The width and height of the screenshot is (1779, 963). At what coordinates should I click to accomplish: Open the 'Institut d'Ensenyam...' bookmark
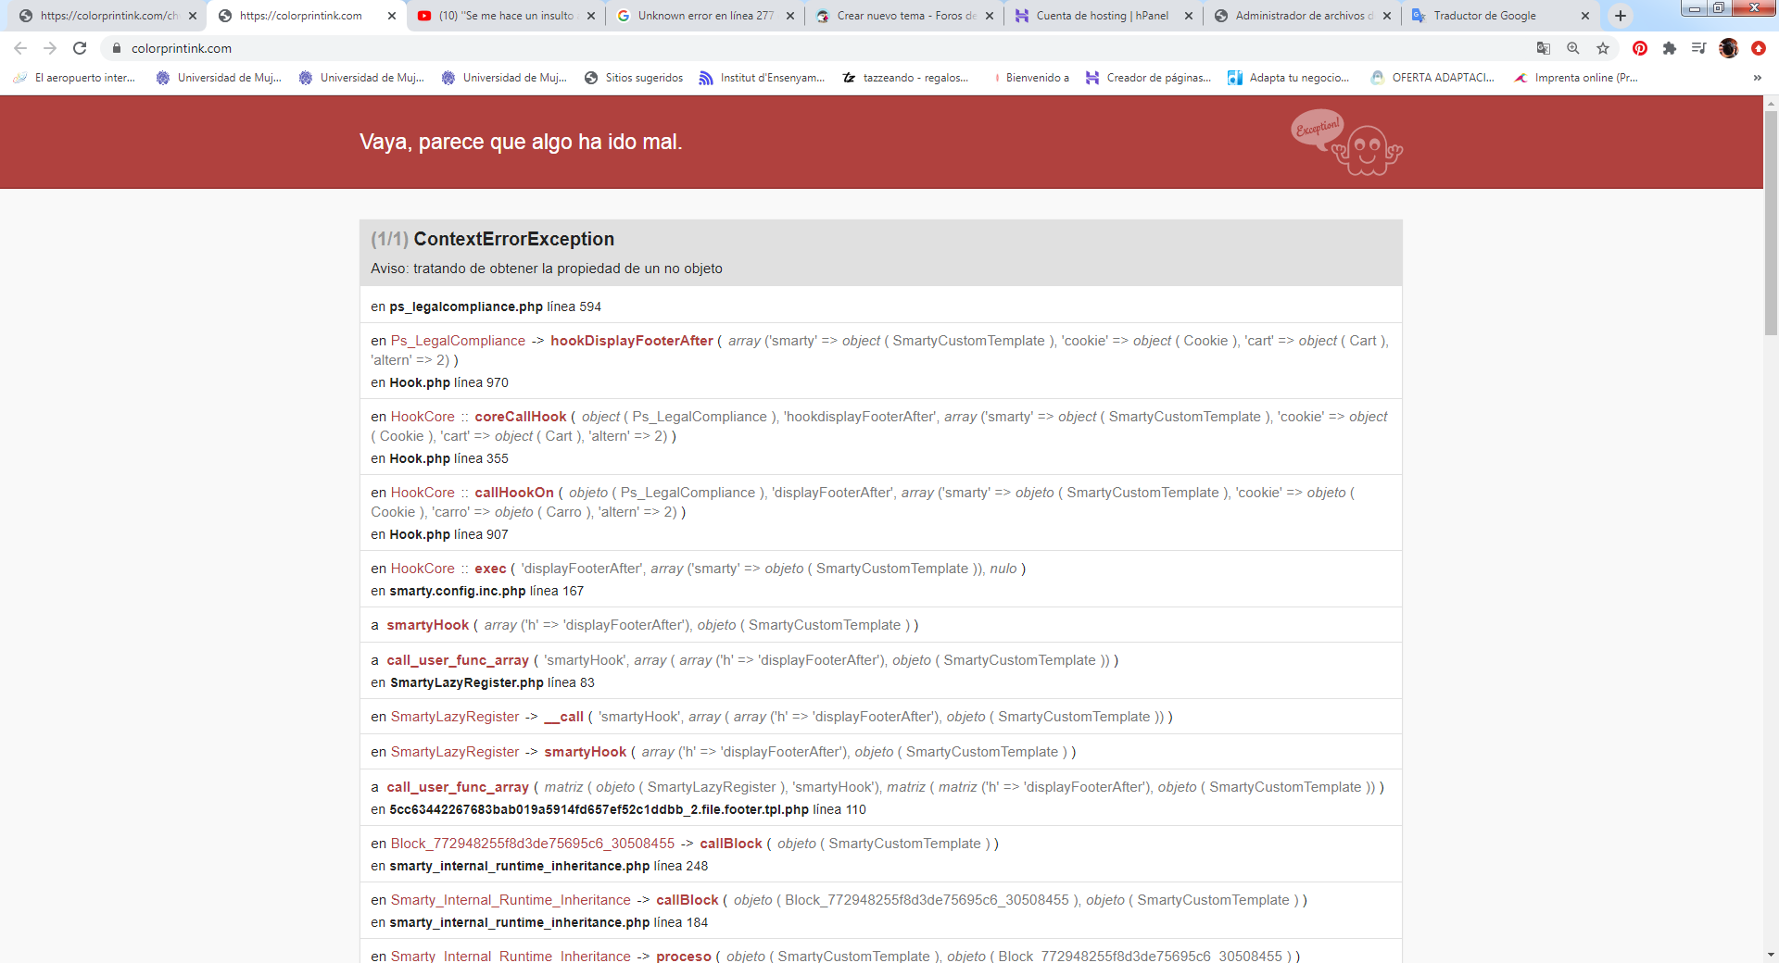[x=762, y=78]
